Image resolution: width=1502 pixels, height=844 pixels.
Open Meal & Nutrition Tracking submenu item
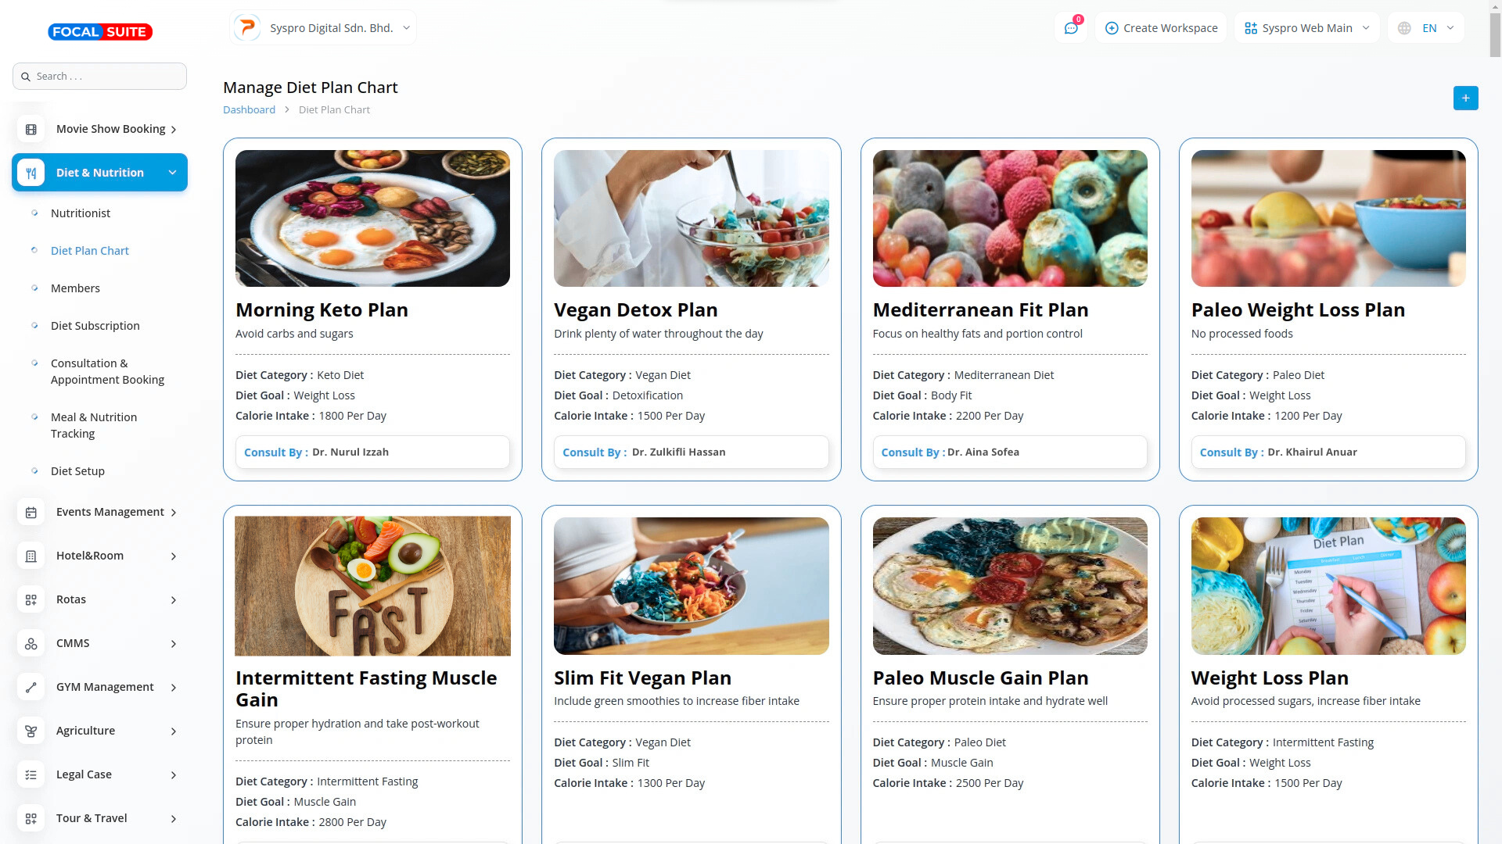click(x=94, y=425)
